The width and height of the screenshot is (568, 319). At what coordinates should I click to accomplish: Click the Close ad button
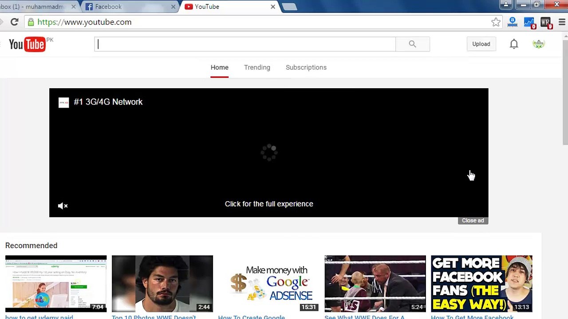click(473, 221)
